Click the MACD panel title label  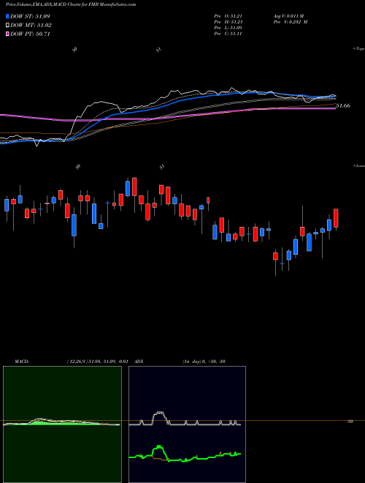tap(22, 362)
